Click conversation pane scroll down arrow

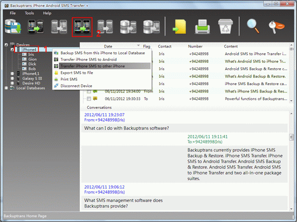click(292, 209)
